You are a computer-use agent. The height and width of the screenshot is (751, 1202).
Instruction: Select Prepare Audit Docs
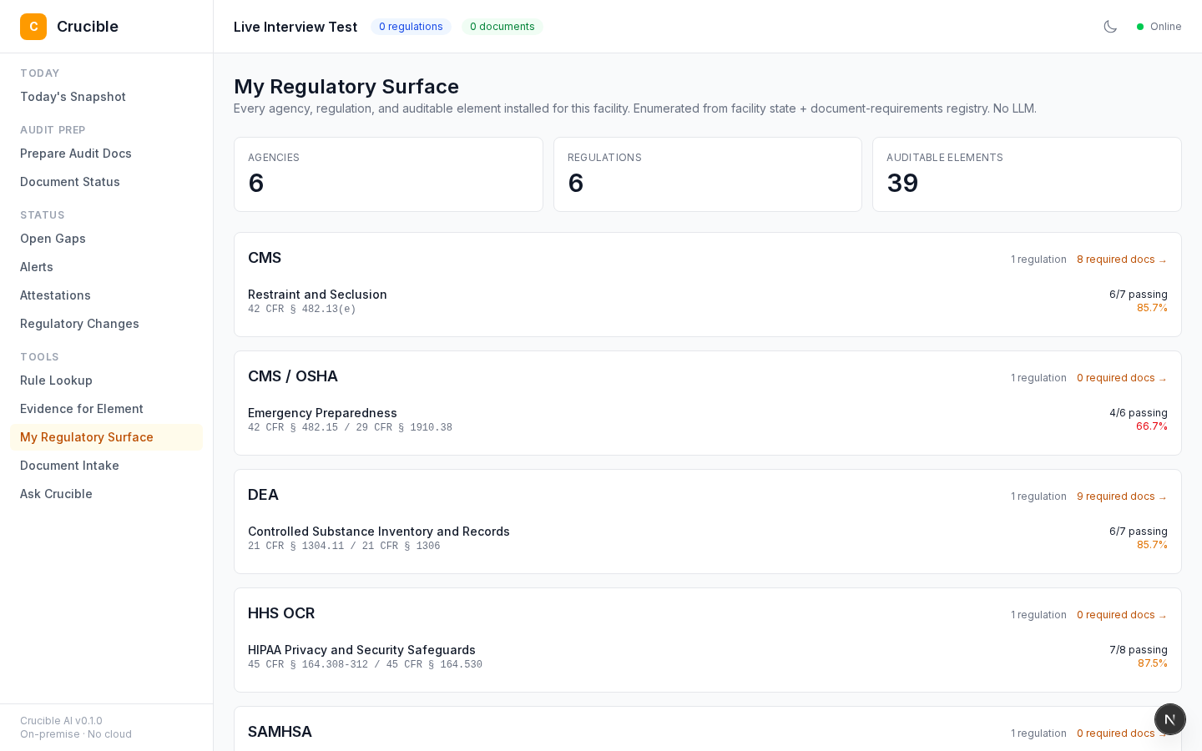coord(76,154)
